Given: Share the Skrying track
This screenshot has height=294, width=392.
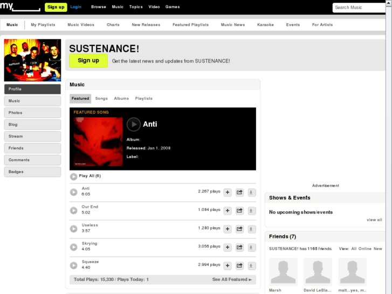Looking at the screenshot, I should 239,247.
